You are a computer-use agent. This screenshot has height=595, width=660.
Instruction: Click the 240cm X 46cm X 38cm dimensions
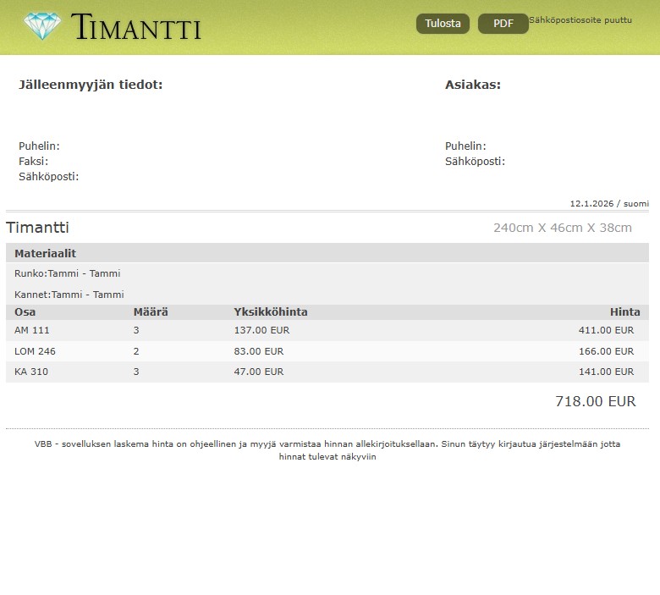(x=562, y=228)
